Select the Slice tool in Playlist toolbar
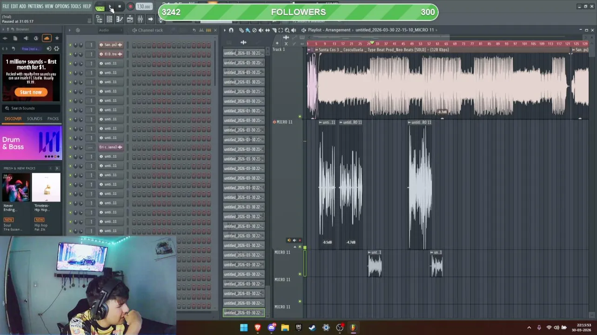Screen dimensions: 597x335 274,30
